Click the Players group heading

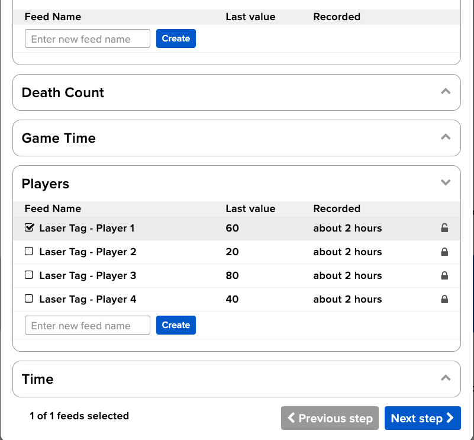click(x=46, y=184)
